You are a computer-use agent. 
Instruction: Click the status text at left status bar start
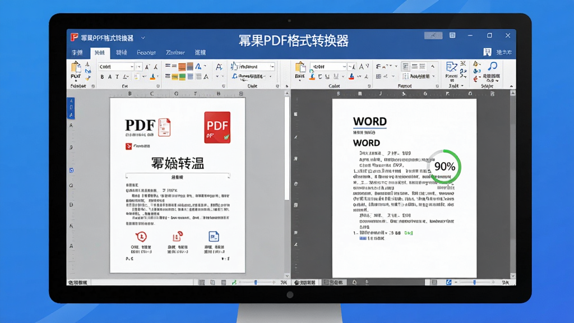(x=78, y=283)
